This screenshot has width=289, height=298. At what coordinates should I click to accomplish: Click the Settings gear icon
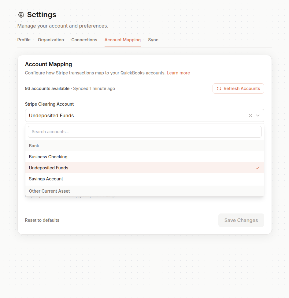tap(21, 15)
